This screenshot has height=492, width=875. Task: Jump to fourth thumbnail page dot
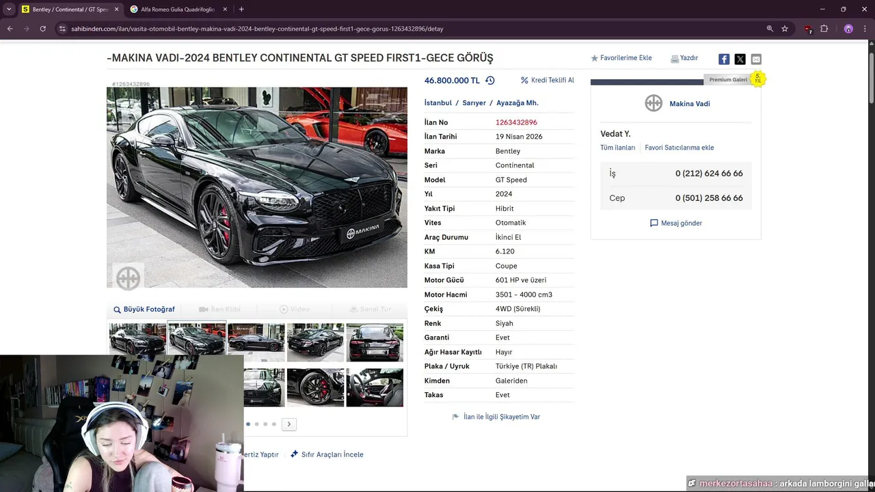274,424
